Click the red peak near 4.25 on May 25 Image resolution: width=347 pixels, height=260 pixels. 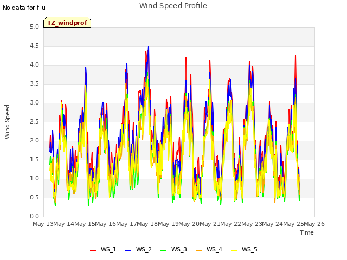tap(295, 55)
